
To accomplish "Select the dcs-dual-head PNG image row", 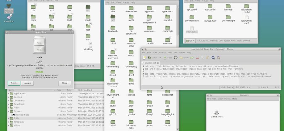I will [56, 115].
